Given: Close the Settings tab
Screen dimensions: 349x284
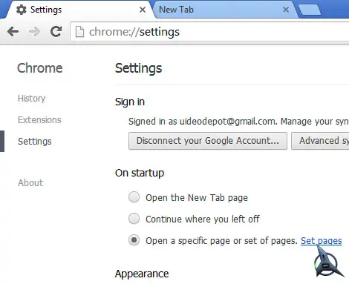Looking at the screenshot, I should 143,10.
